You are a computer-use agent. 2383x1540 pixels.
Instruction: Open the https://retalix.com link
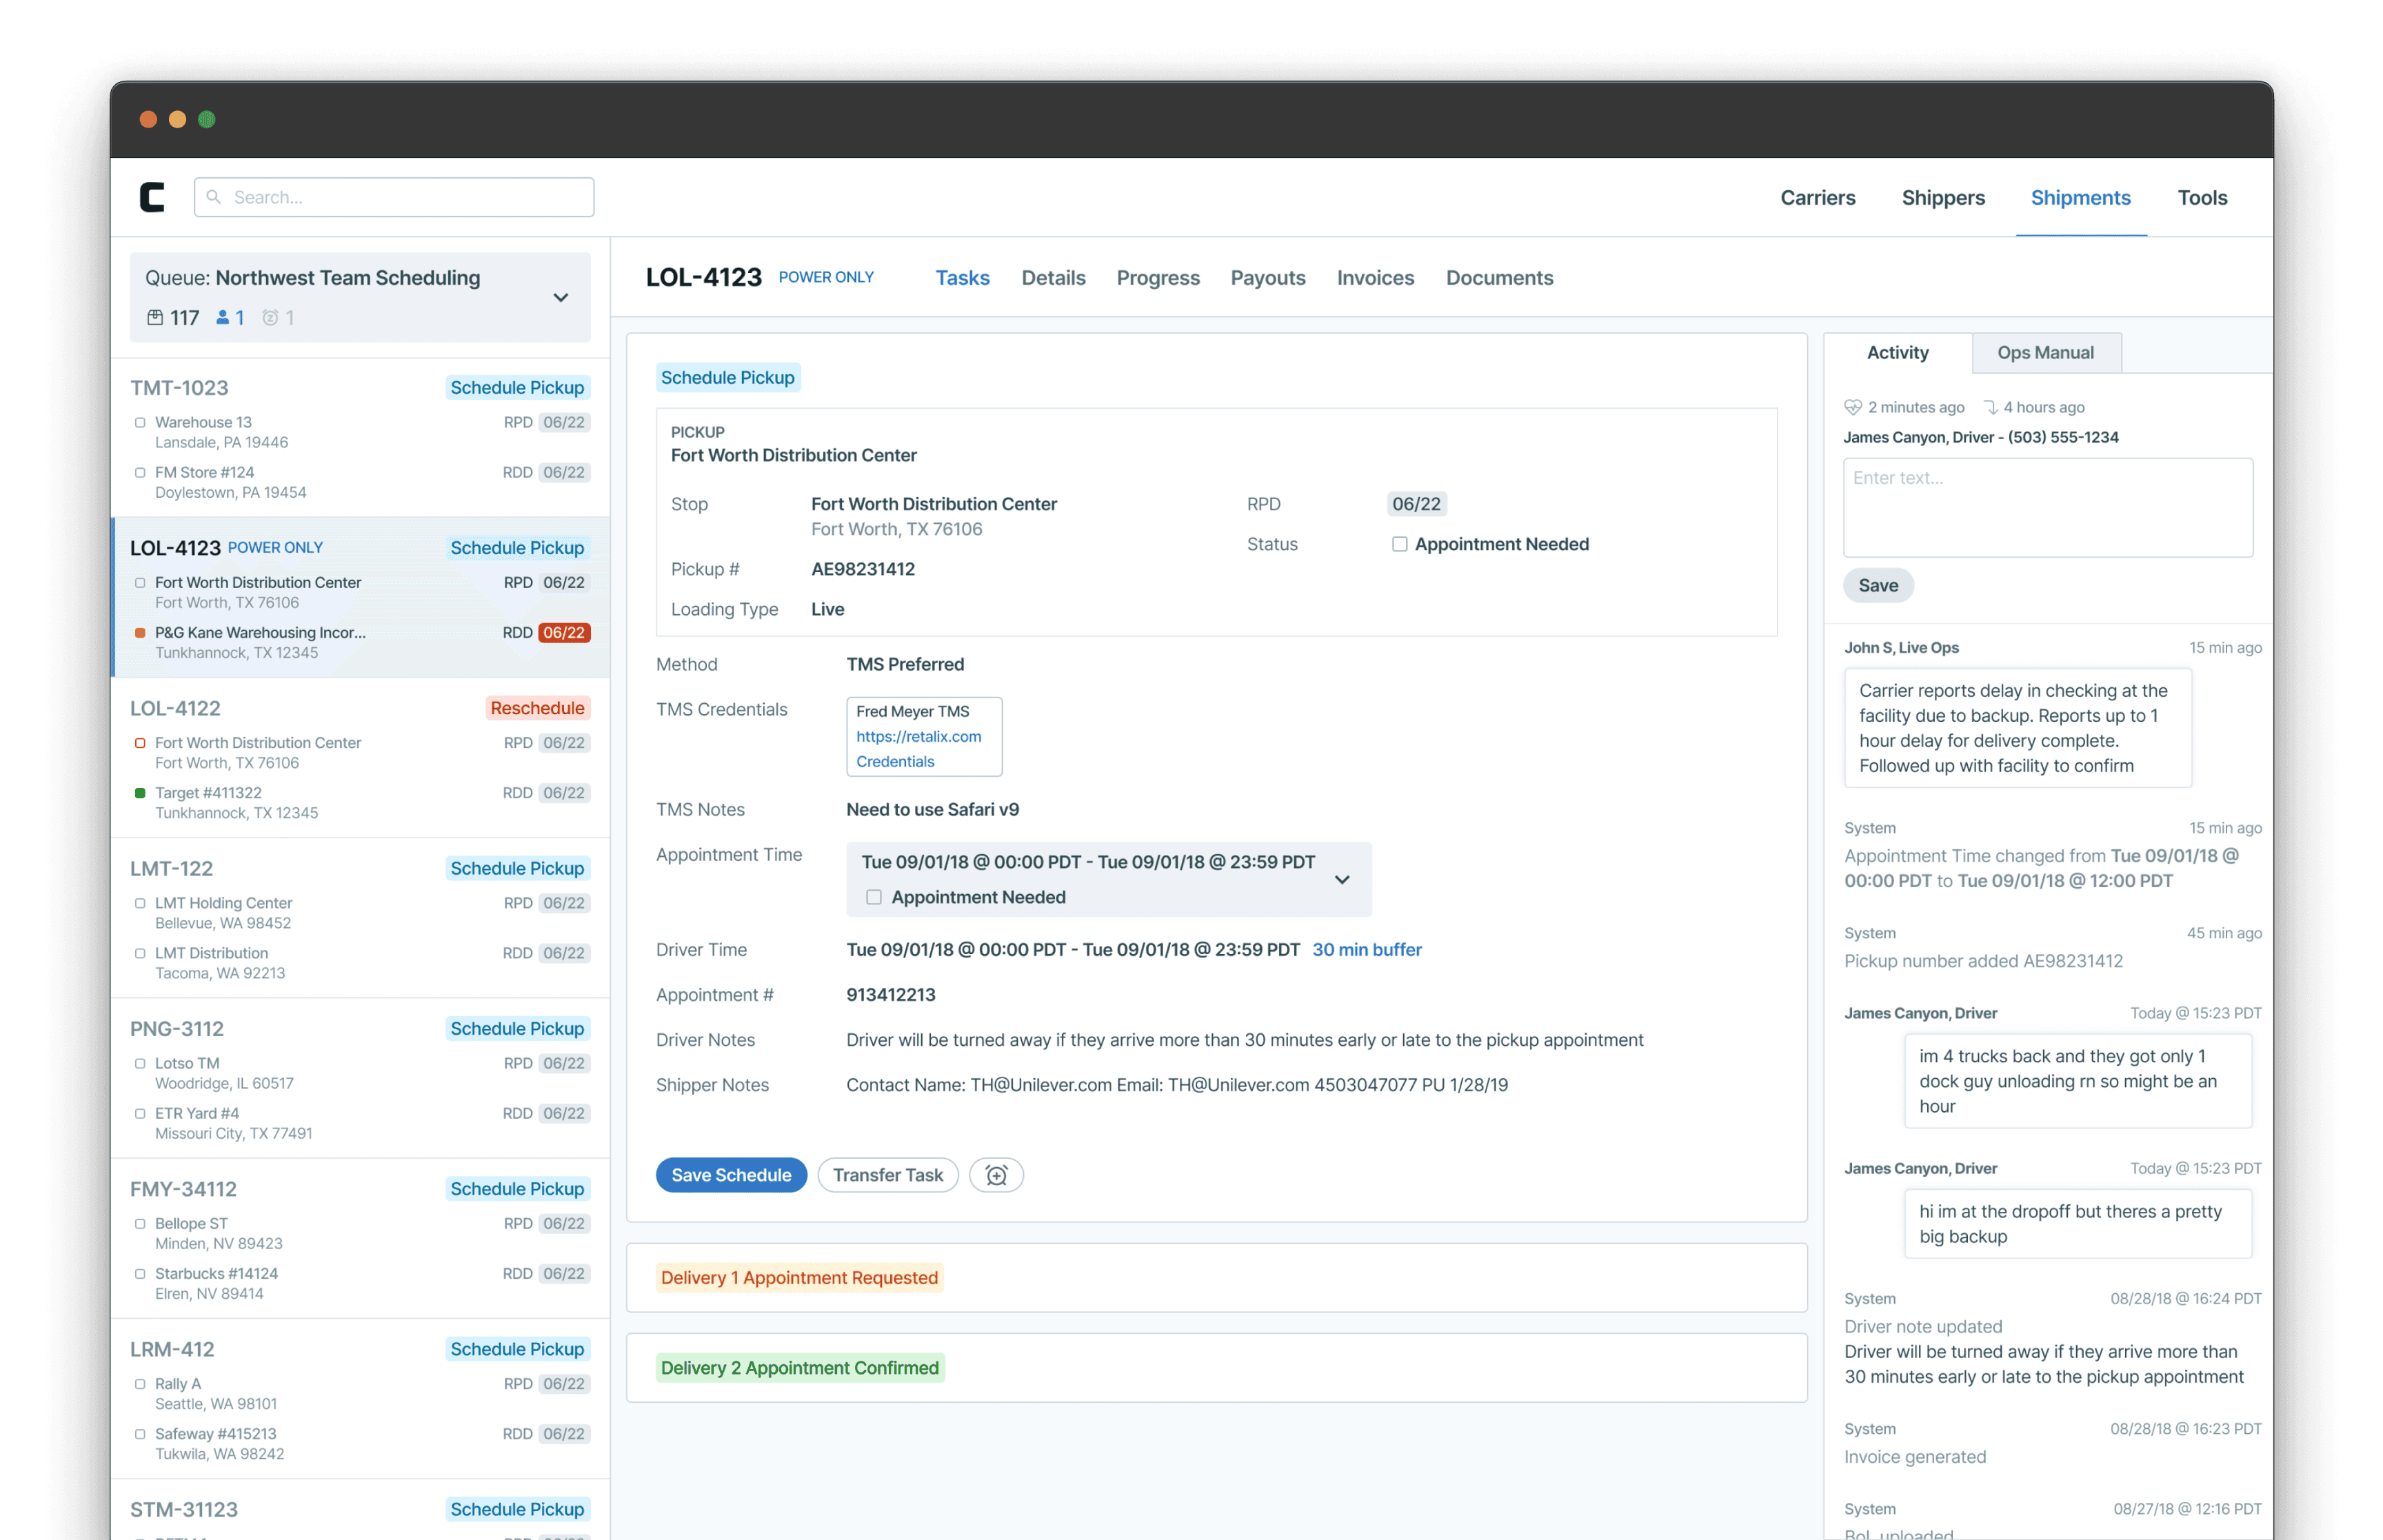[x=918, y=736]
